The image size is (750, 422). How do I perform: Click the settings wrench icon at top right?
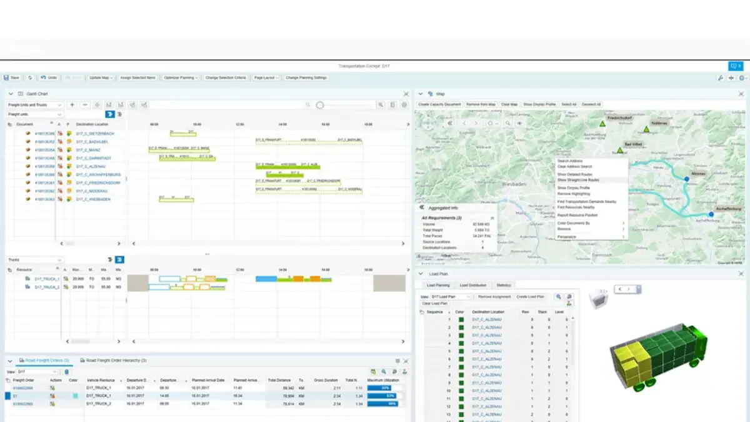(722, 78)
